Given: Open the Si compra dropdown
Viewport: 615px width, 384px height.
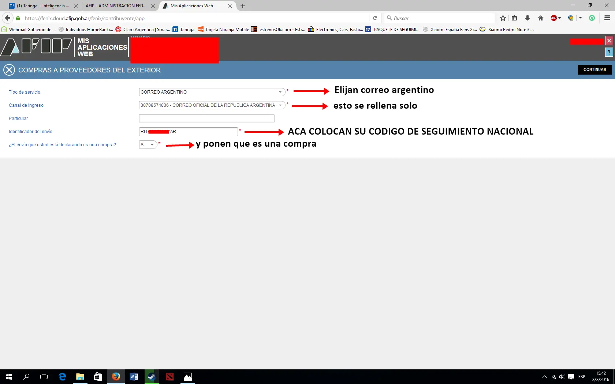Looking at the screenshot, I should (x=148, y=145).
